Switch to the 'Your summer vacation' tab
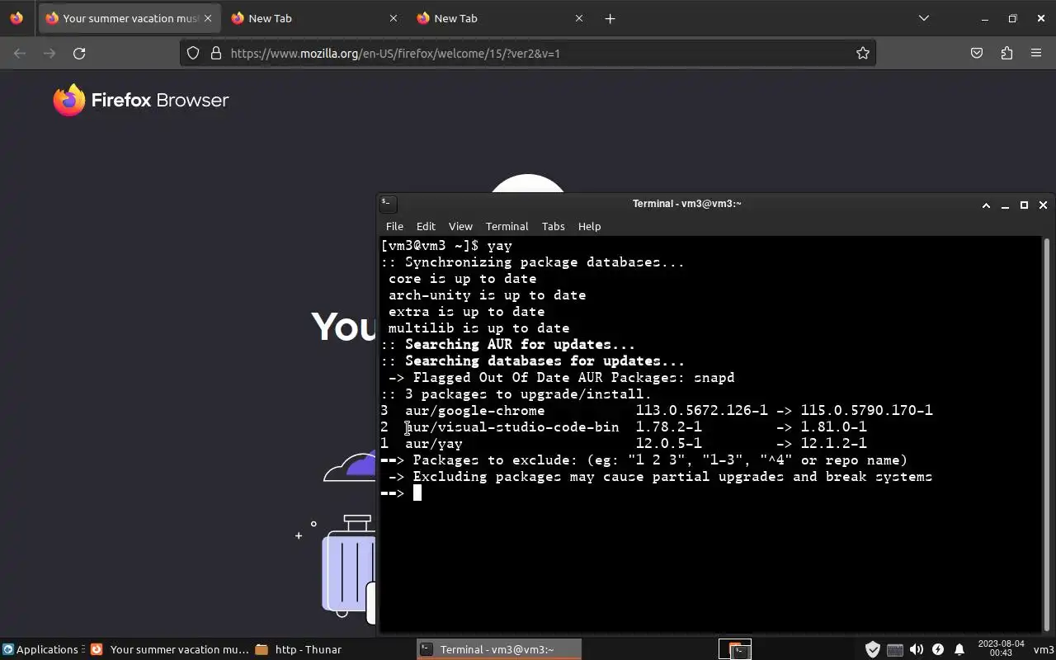This screenshot has height=660, width=1056. (130, 18)
